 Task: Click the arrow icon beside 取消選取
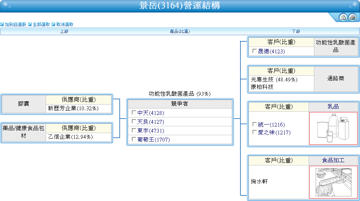coord(54,24)
